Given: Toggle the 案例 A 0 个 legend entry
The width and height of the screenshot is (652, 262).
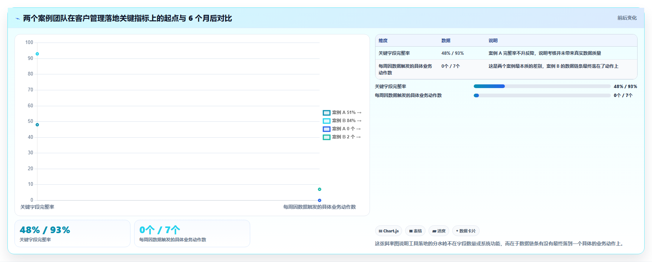Looking at the screenshot, I should pos(342,129).
